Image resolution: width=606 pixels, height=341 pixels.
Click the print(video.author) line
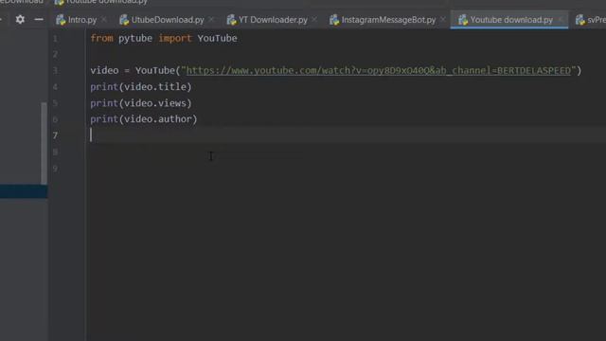[x=144, y=119]
